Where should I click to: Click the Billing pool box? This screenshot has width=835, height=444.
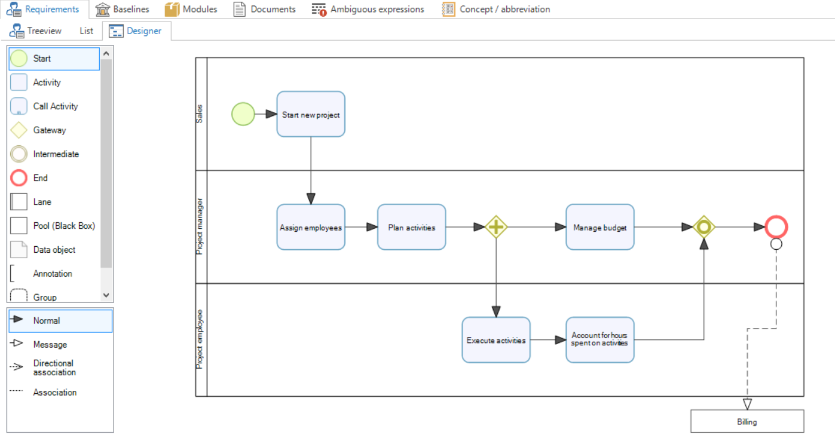747,421
